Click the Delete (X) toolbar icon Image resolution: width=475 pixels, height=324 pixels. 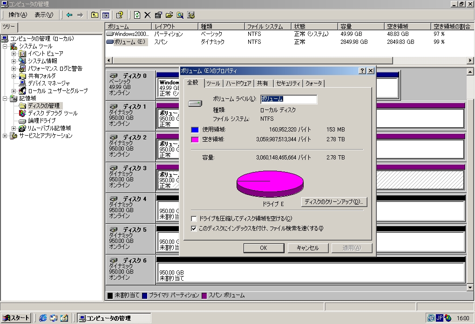tap(148, 15)
